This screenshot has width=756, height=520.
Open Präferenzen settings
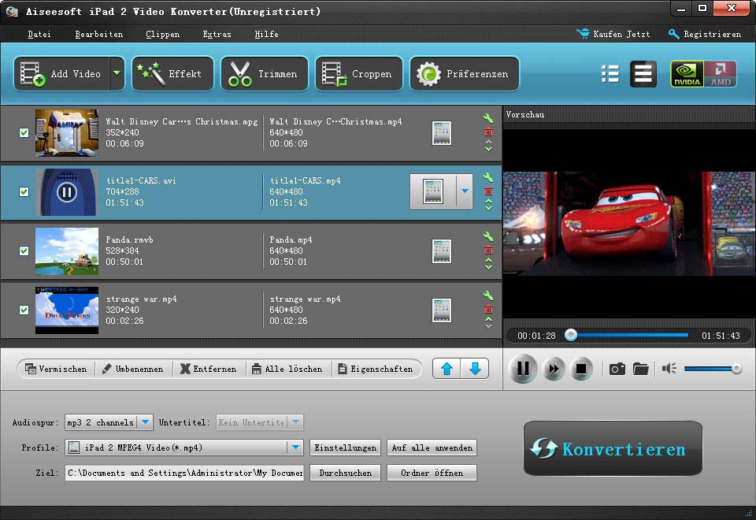(x=465, y=74)
